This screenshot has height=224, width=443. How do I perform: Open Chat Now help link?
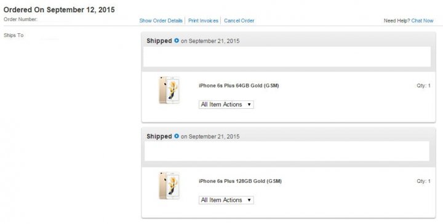pos(422,21)
